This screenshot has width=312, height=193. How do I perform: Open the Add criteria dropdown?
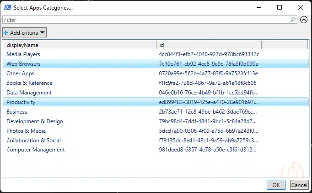coord(25,32)
